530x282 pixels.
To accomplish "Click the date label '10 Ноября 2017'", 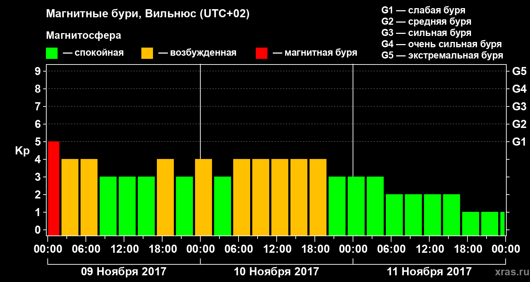I will [x=276, y=272].
